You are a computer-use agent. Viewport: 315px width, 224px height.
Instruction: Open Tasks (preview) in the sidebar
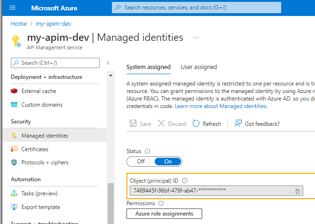tap(55, 193)
